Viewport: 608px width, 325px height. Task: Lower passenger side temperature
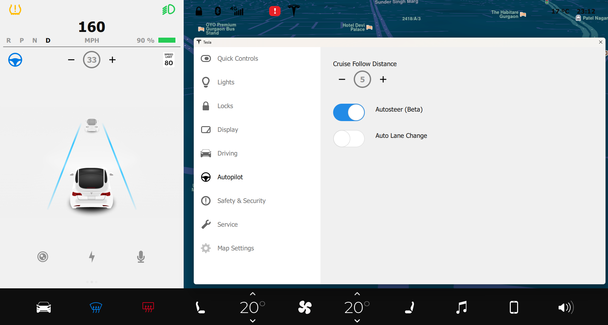pos(357,321)
